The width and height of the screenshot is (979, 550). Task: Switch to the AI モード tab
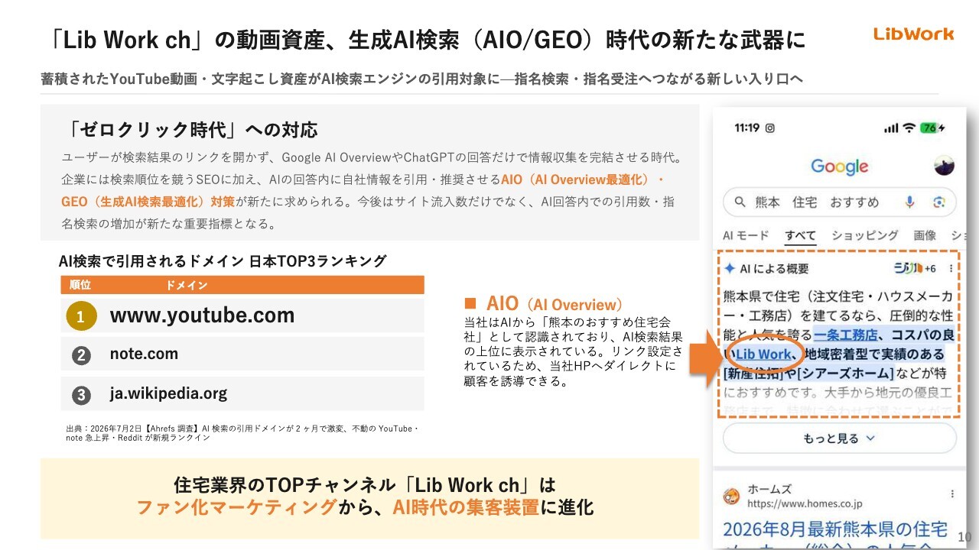(746, 236)
